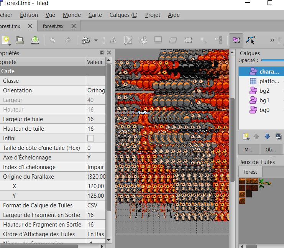The height and width of the screenshot is (248, 284).
Task: Open the Vue menu
Action: pos(50,15)
